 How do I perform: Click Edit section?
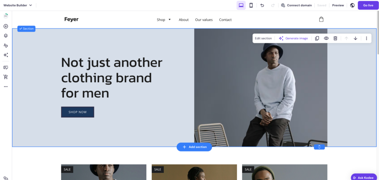(x=263, y=38)
